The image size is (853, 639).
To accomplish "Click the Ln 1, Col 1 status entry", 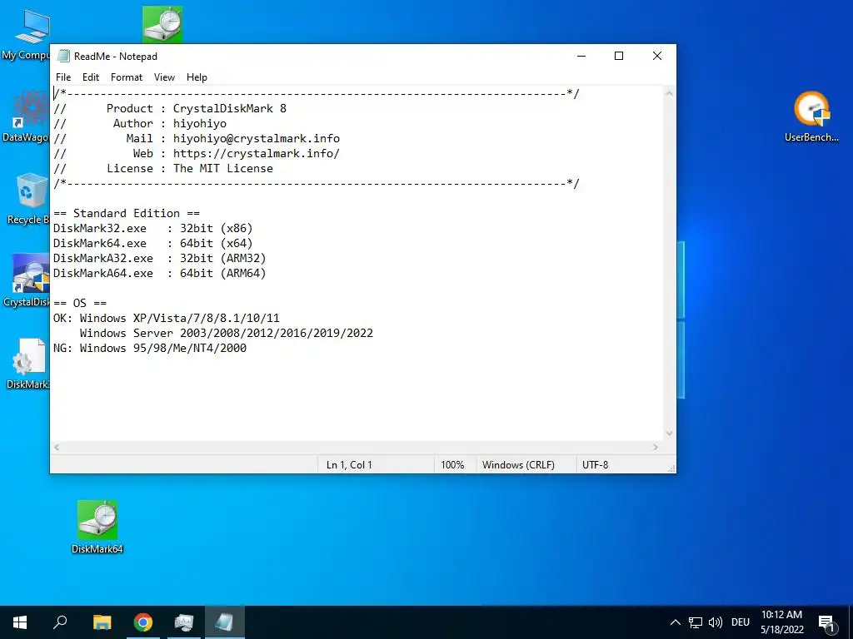I will [349, 465].
